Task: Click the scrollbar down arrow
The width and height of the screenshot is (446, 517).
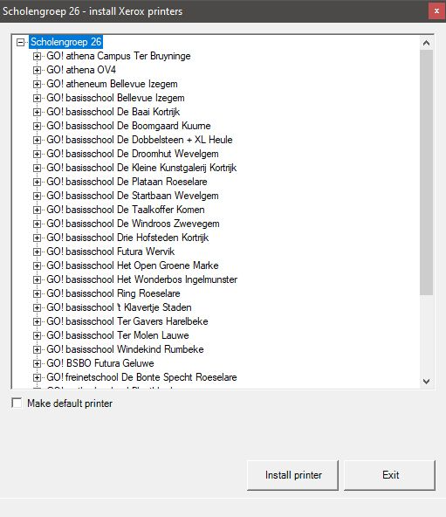Action: pyautogui.click(x=426, y=382)
